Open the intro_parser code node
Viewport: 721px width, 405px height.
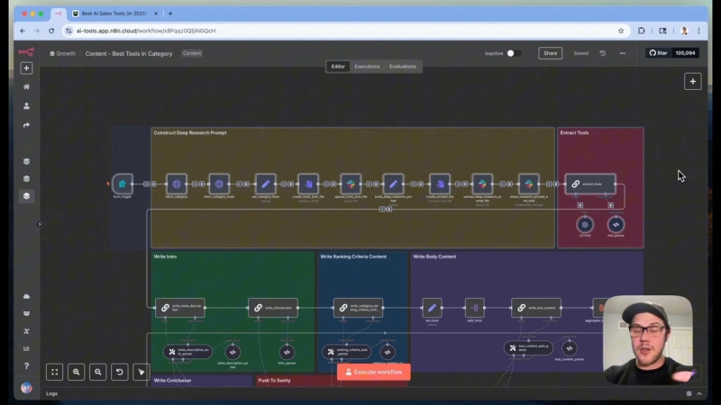point(287,352)
